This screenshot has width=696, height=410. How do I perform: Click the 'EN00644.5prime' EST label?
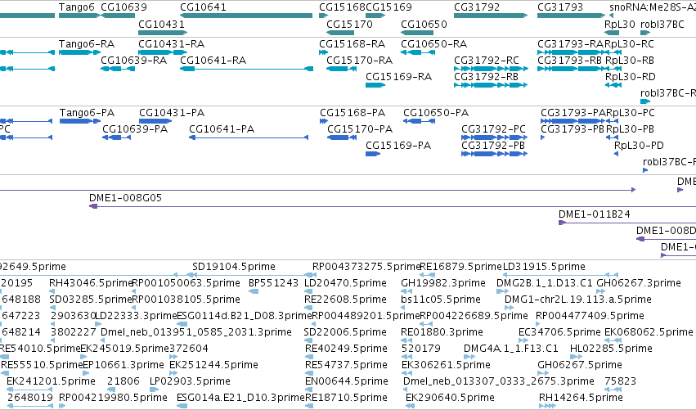click(347, 381)
